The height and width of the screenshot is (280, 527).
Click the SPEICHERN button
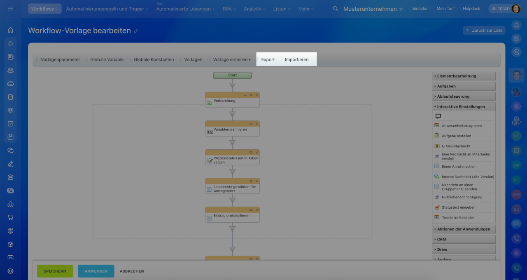click(x=55, y=271)
